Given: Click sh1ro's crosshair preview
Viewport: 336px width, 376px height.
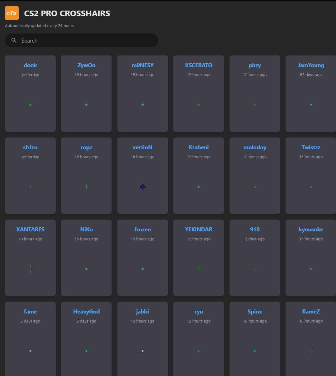Looking at the screenshot, I should pyautogui.click(x=30, y=187).
